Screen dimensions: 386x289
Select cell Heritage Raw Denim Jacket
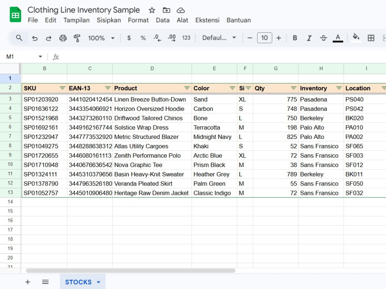[x=152, y=193]
